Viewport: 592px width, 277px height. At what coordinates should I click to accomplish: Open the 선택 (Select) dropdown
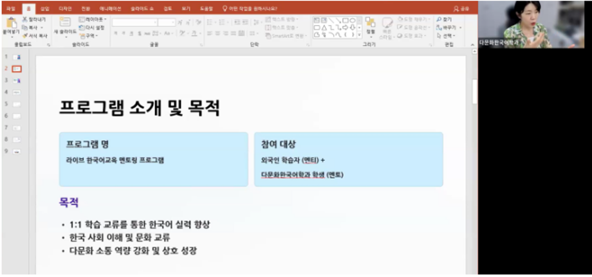(x=446, y=36)
